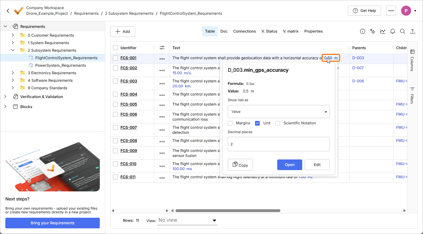Open the column settings sliders icon
This screenshot has width=423, height=234.
pos(162,48)
